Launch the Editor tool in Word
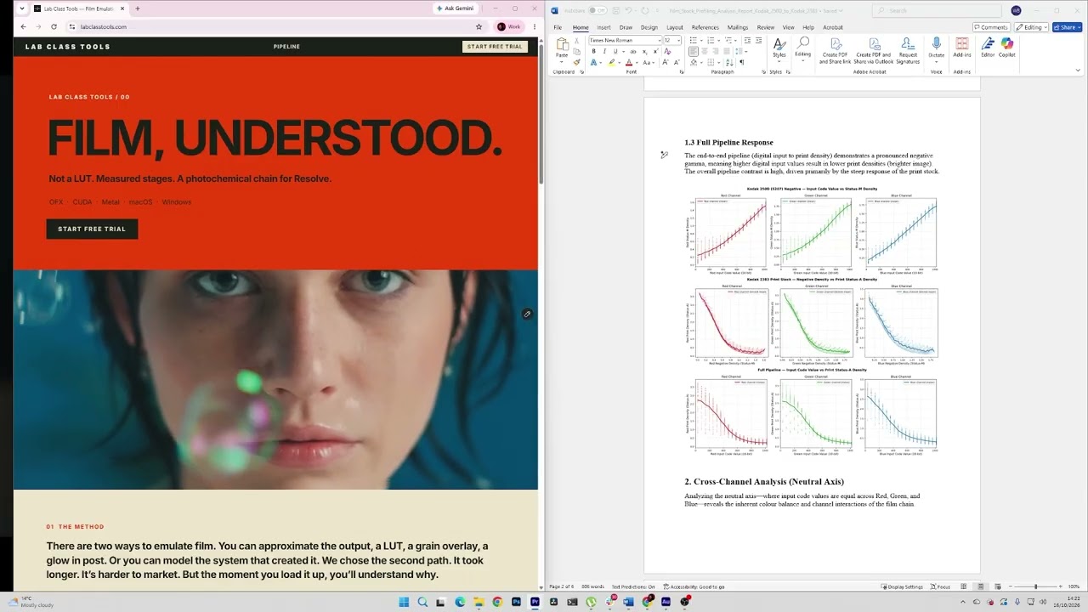Screen dimensions: 1088x612 [988, 48]
